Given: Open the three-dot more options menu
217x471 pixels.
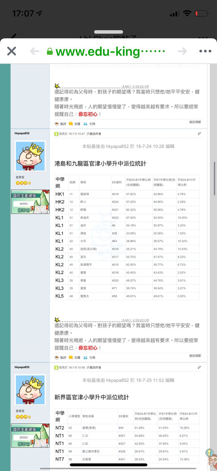Looking at the screenshot, I should pyautogui.click(x=205, y=51).
